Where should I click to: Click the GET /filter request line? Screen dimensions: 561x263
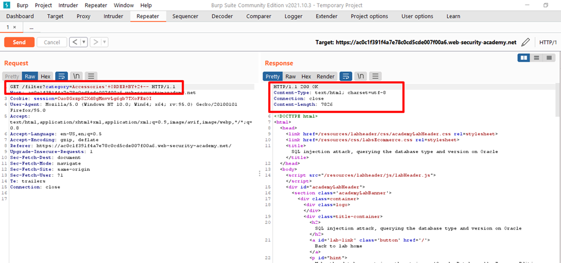[92, 87]
